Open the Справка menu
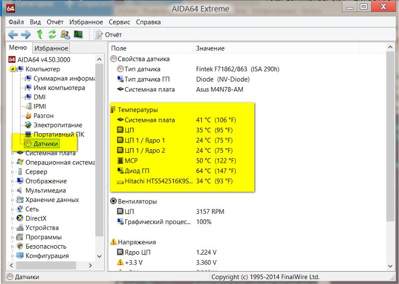 click(148, 22)
